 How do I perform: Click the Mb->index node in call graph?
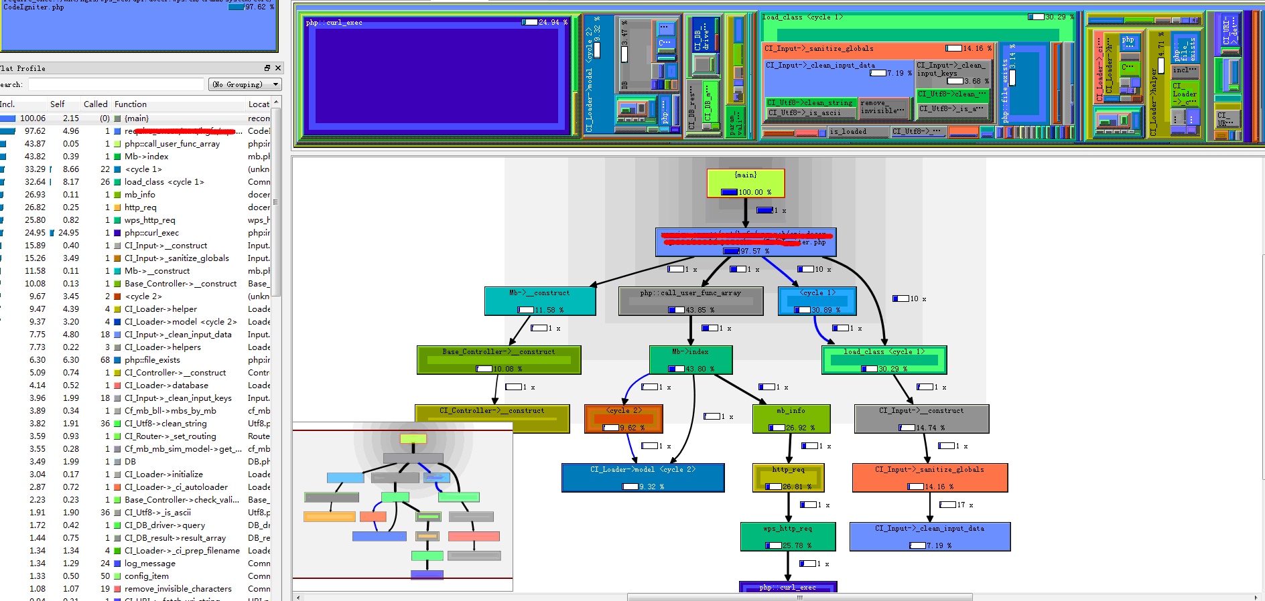(x=691, y=360)
